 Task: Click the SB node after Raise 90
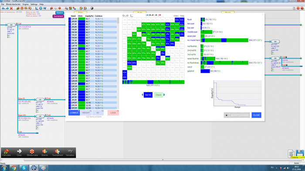[x=40, y=99]
